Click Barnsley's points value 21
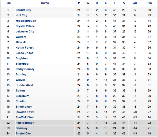 tap(149, 128)
